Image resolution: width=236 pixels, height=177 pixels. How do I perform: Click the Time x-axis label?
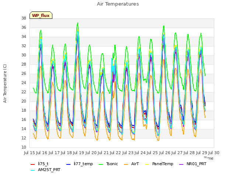coord(209,158)
